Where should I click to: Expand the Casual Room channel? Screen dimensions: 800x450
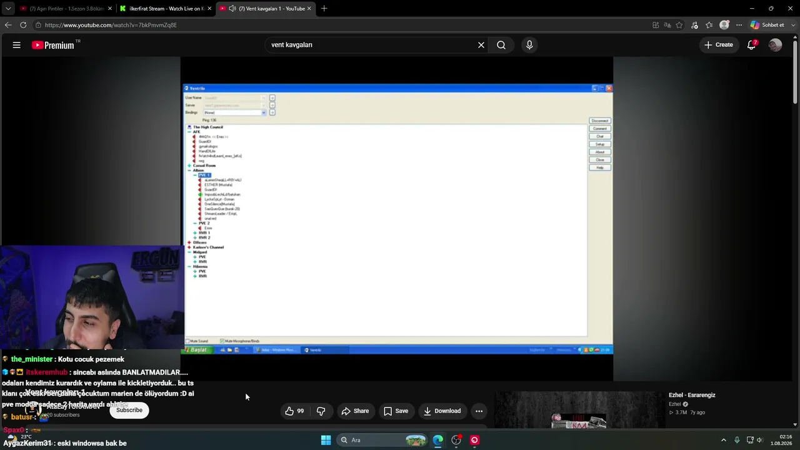(190, 166)
